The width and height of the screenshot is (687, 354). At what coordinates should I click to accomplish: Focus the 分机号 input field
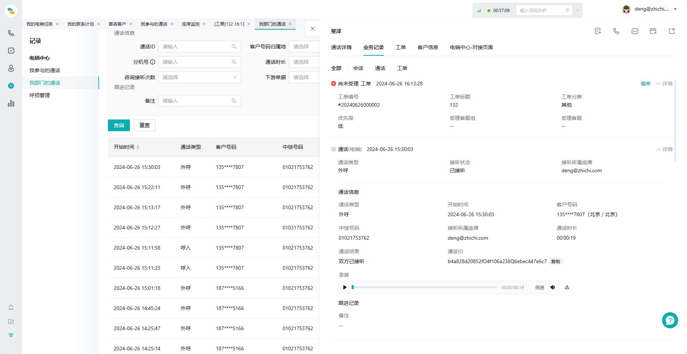[200, 62]
